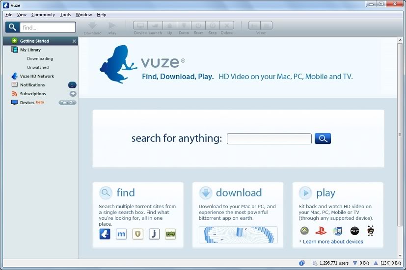Screen dimensions: 406x270
Task: Click the 'j' torrent site icon
Action: pyautogui.click(x=154, y=234)
